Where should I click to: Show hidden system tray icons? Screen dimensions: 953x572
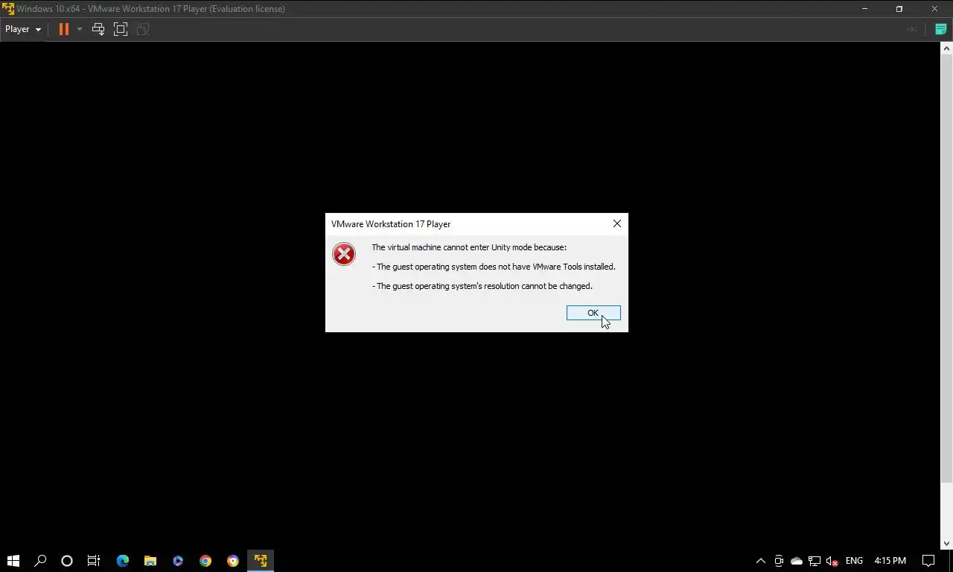click(760, 561)
